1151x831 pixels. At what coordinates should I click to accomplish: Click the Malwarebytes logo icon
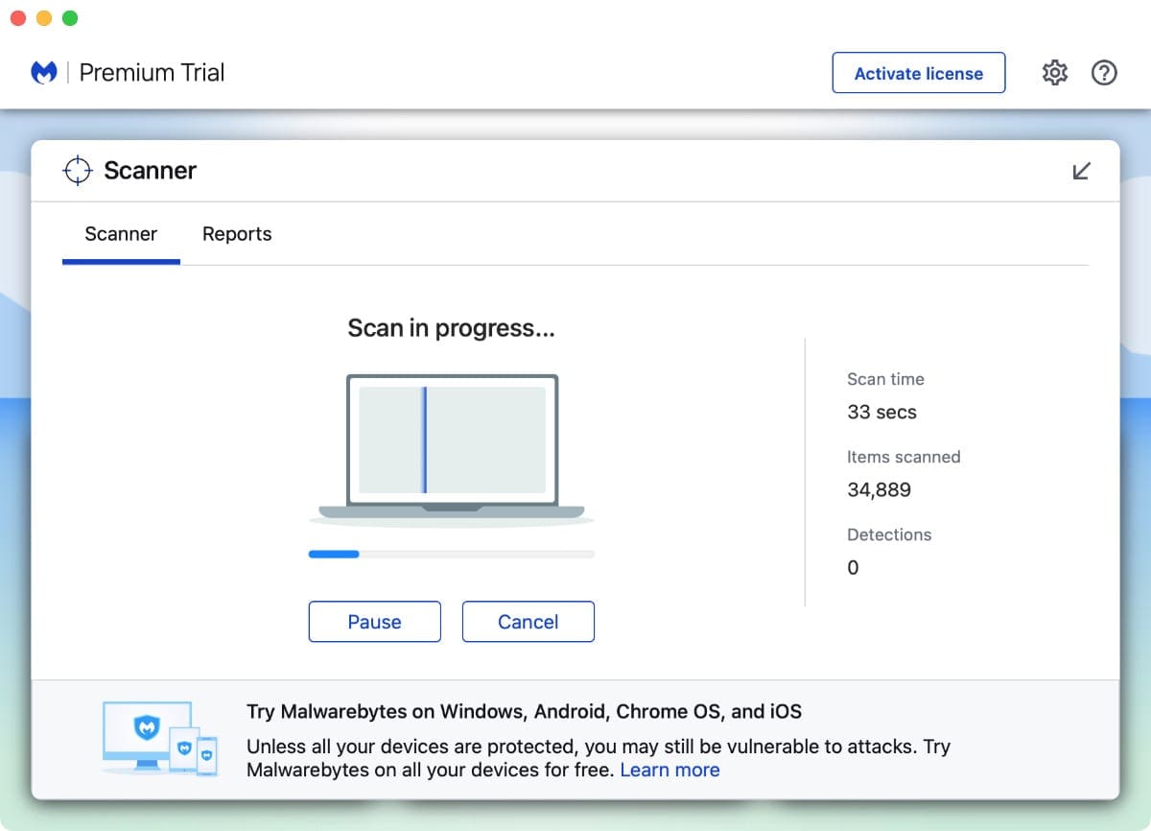pyautogui.click(x=44, y=73)
